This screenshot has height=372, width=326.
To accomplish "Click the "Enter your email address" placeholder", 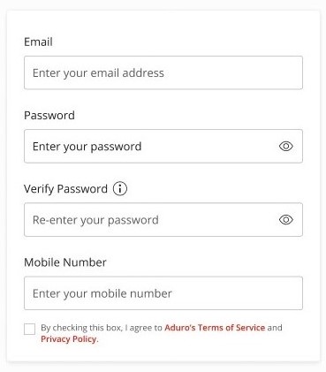I will [98, 73].
